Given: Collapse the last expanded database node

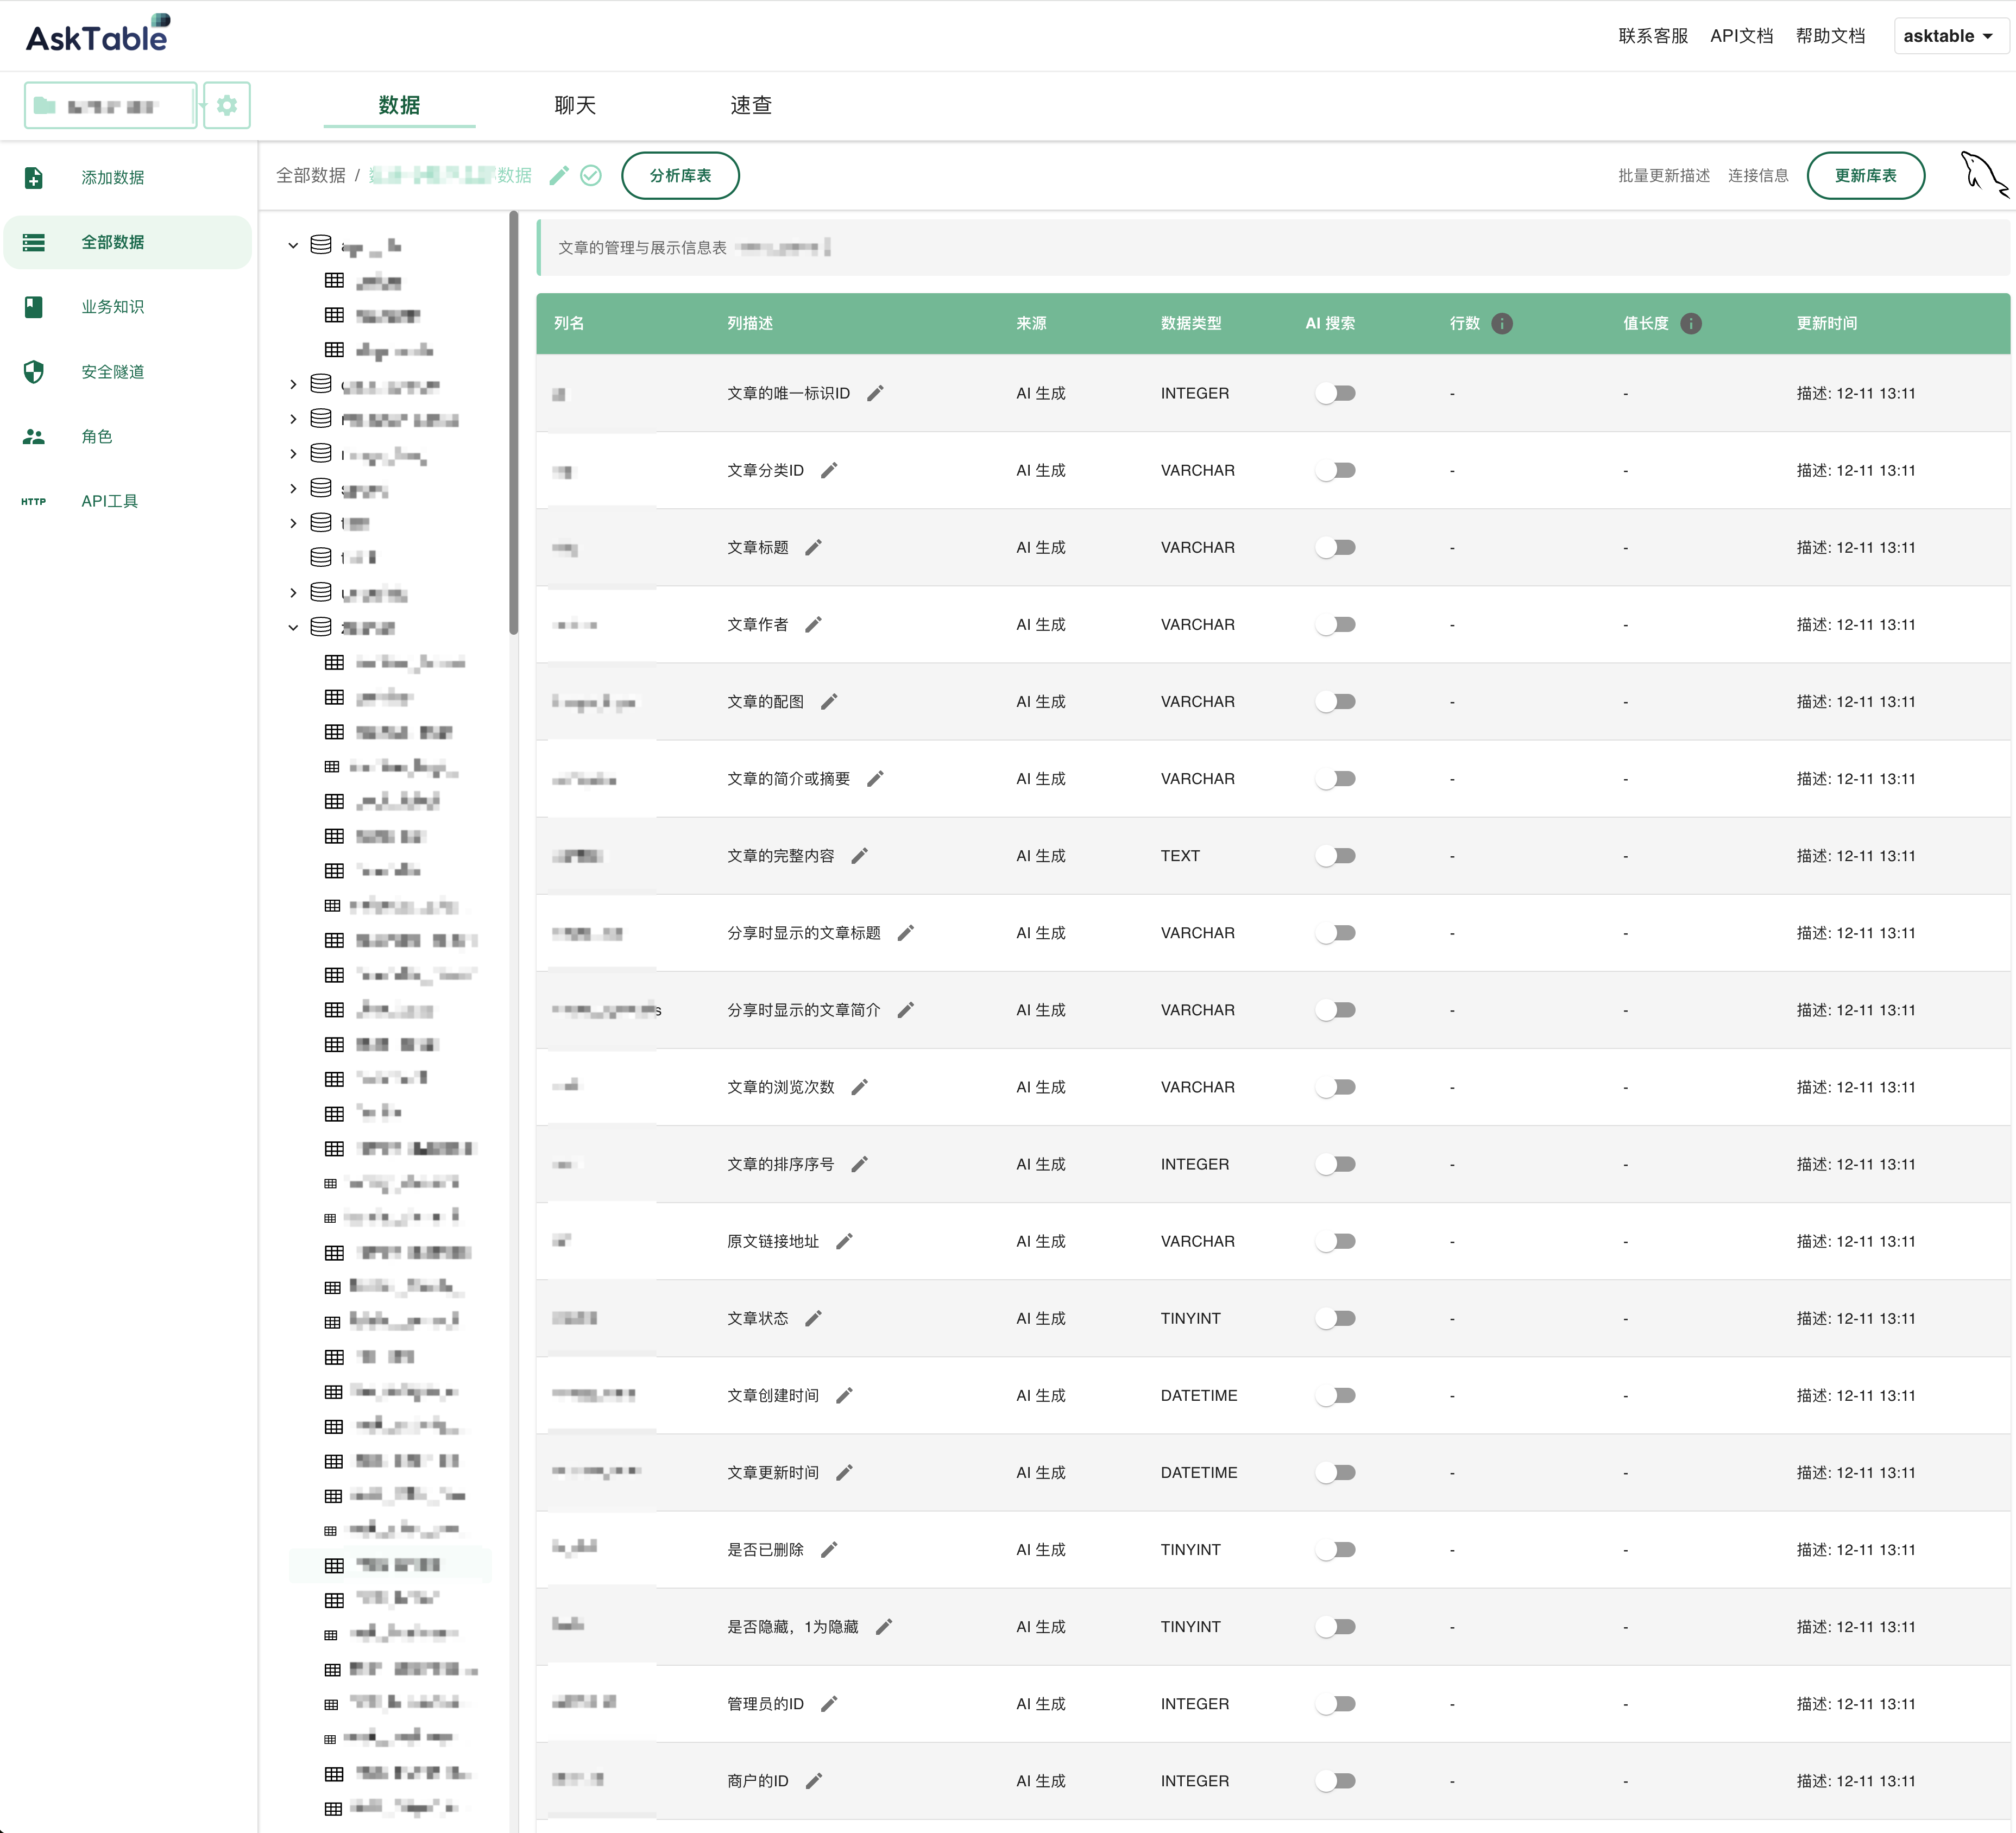Looking at the screenshot, I should click(293, 628).
